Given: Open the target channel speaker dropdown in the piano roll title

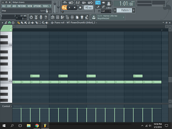Looking at the screenshot, I should 52,23.
